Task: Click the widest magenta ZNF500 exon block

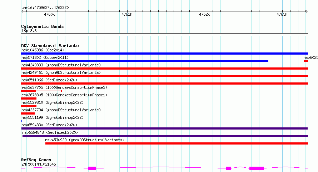Action: pyautogui.click(x=257, y=168)
